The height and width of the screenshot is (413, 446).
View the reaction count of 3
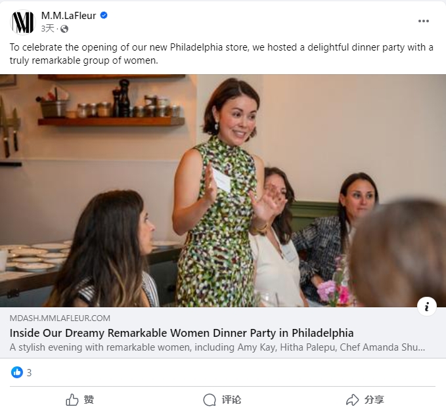30,373
